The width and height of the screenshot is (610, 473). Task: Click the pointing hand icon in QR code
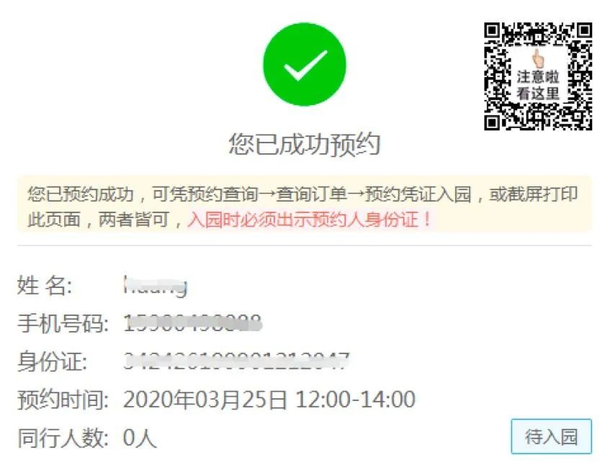tap(538, 58)
